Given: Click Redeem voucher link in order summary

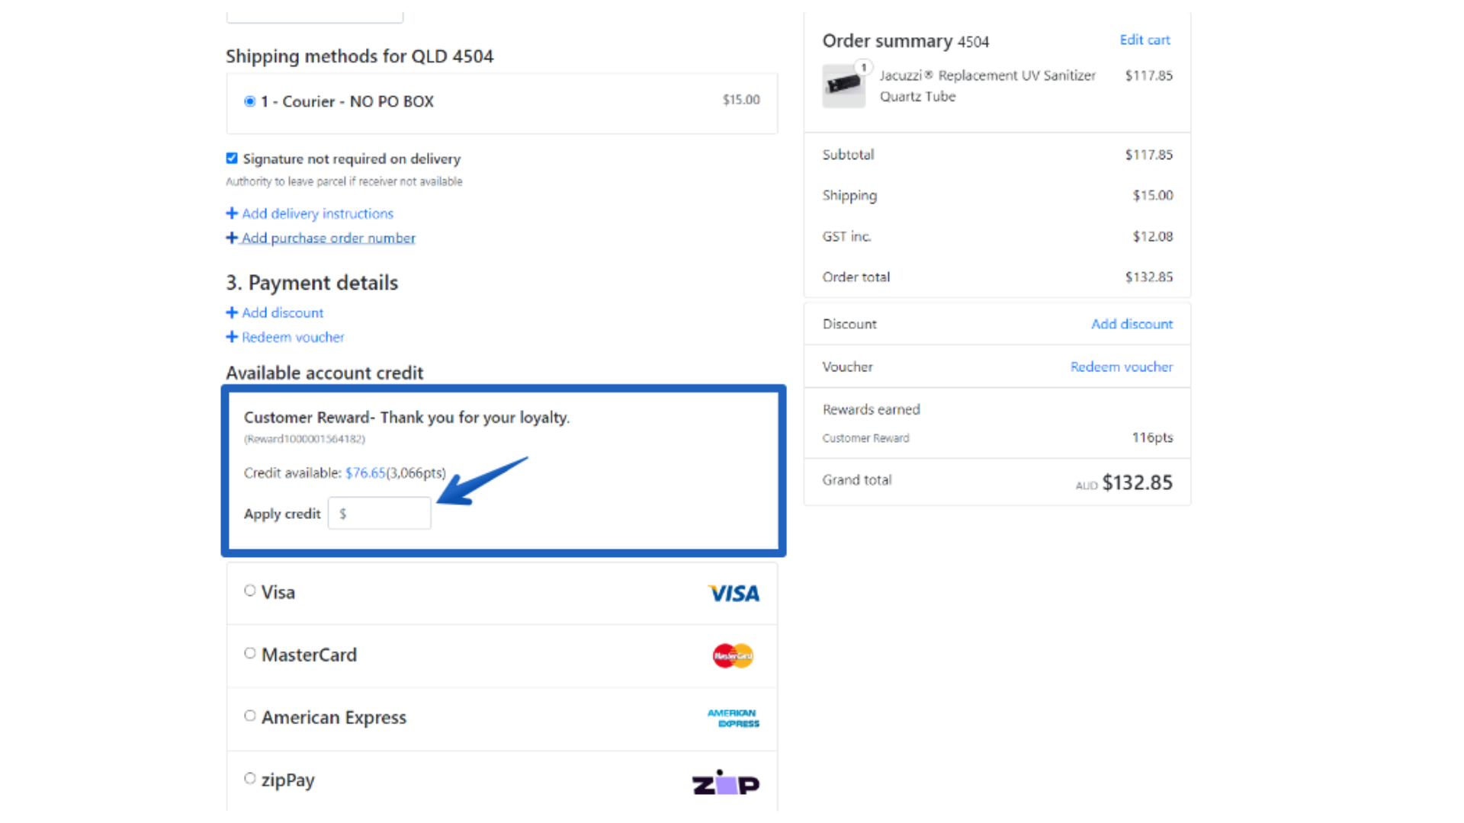Looking at the screenshot, I should pyautogui.click(x=1121, y=367).
